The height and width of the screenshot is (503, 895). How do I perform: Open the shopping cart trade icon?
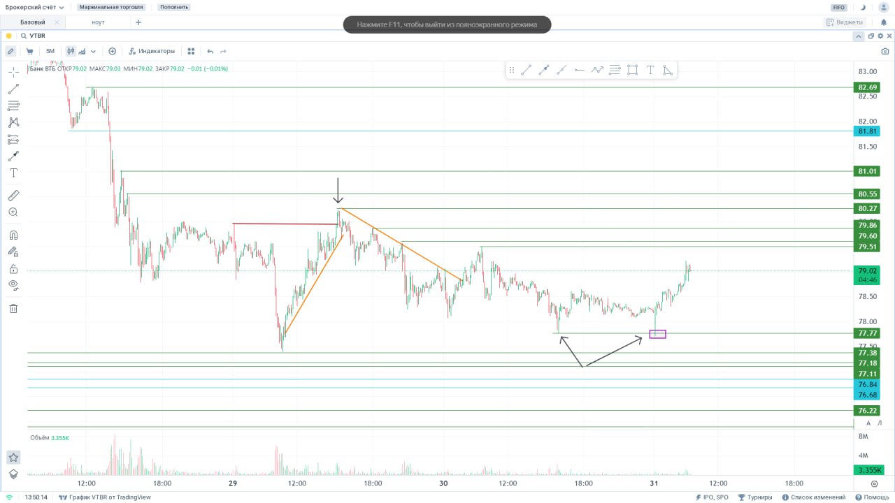pyautogui.click(x=29, y=51)
